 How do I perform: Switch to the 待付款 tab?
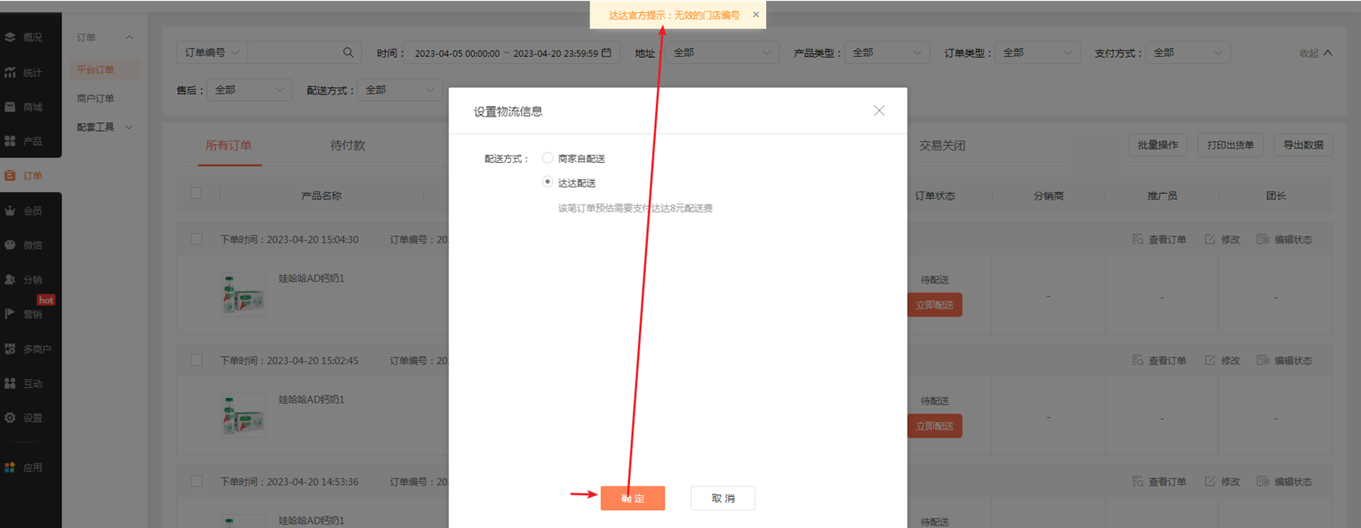[348, 145]
